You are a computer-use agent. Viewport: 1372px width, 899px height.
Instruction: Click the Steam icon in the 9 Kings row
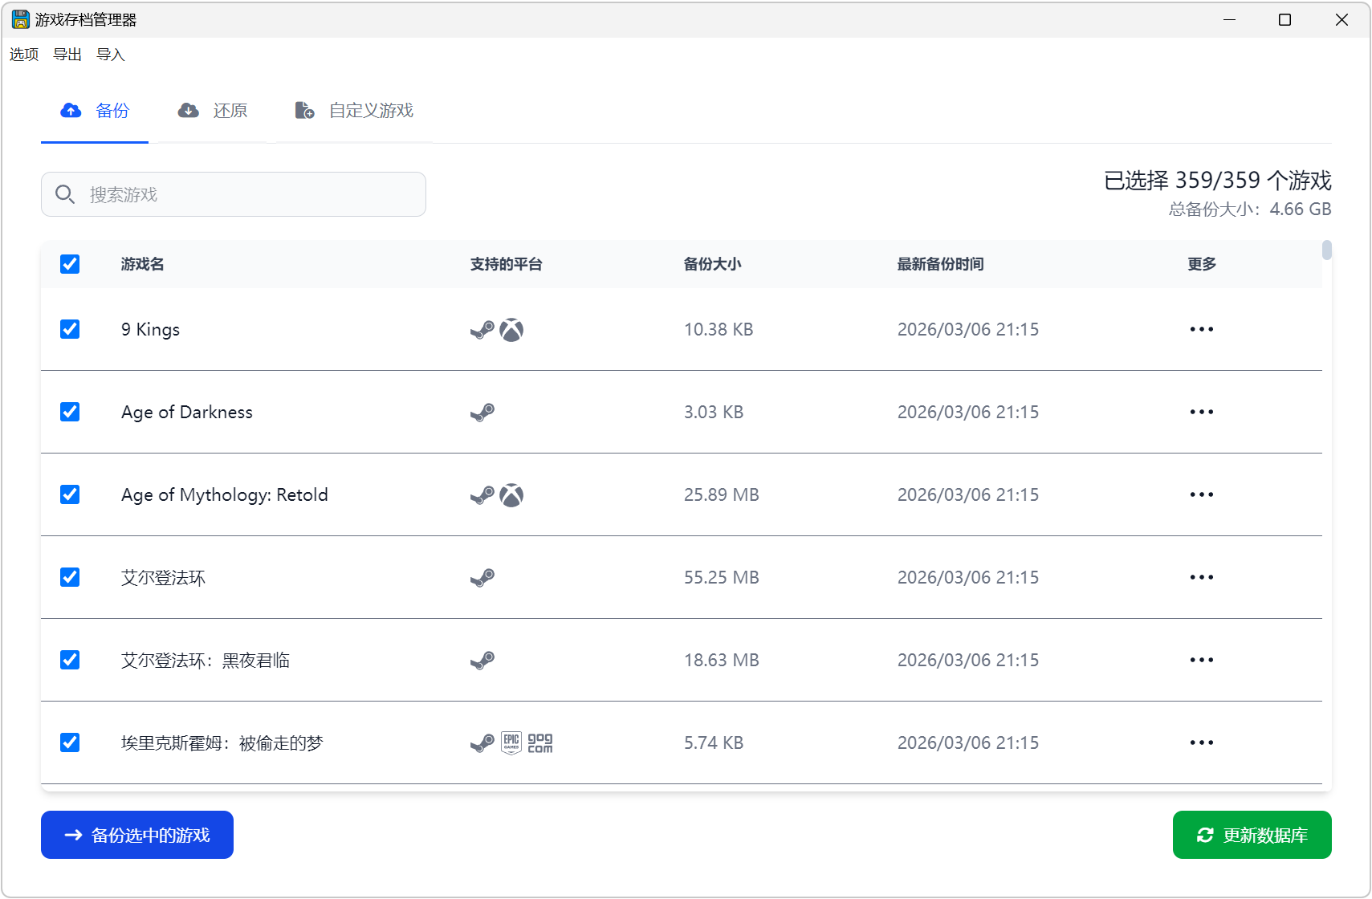(482, 330)
